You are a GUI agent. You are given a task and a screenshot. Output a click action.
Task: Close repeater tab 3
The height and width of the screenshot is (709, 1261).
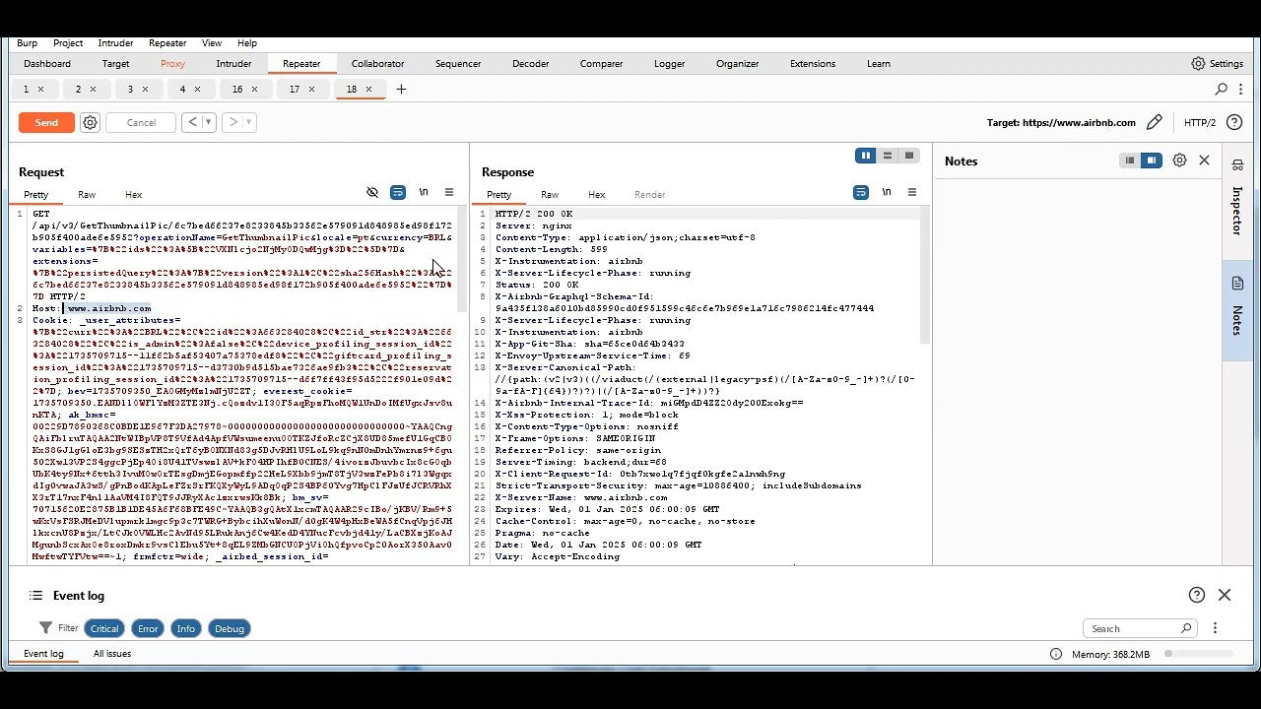tap(145, 89)
